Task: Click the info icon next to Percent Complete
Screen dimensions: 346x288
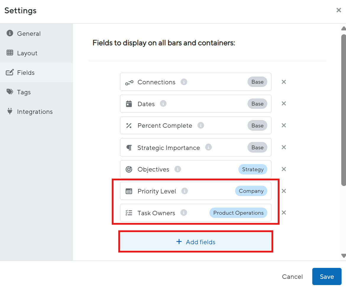Action: point(201,125)
